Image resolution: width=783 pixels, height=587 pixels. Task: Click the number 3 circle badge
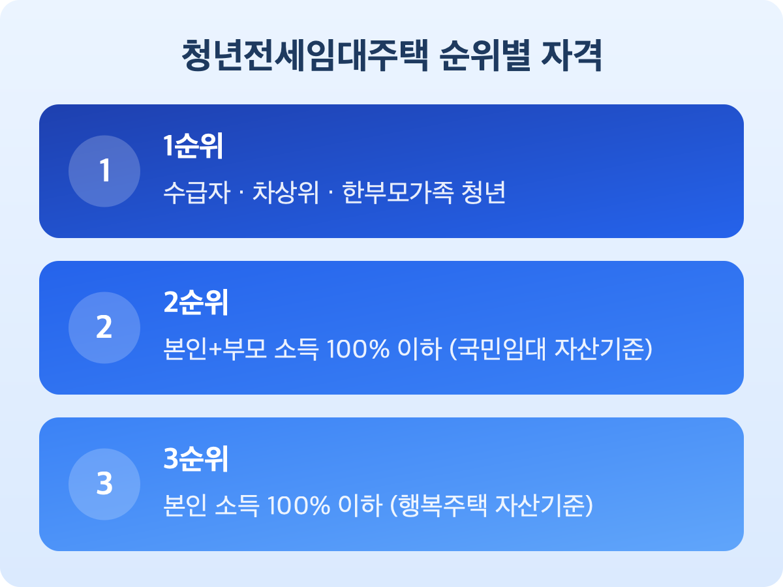[x=104, y=484]
